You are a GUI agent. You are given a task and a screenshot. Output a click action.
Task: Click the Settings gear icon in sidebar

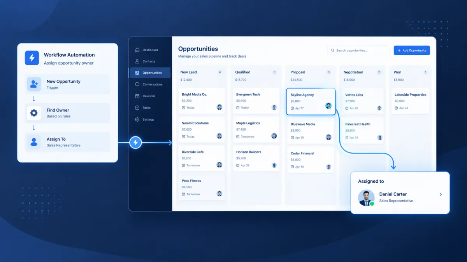(x=137, y=119)
